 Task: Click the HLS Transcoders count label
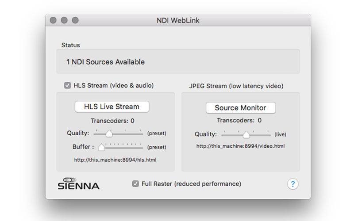coord(112,121)
